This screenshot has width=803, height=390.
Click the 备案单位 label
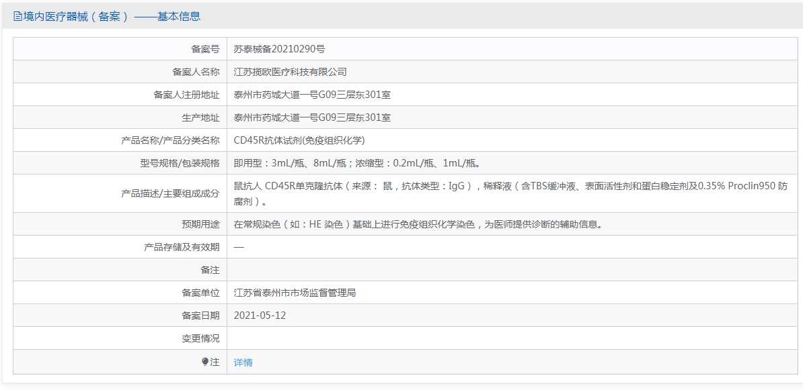pos(200,293)
